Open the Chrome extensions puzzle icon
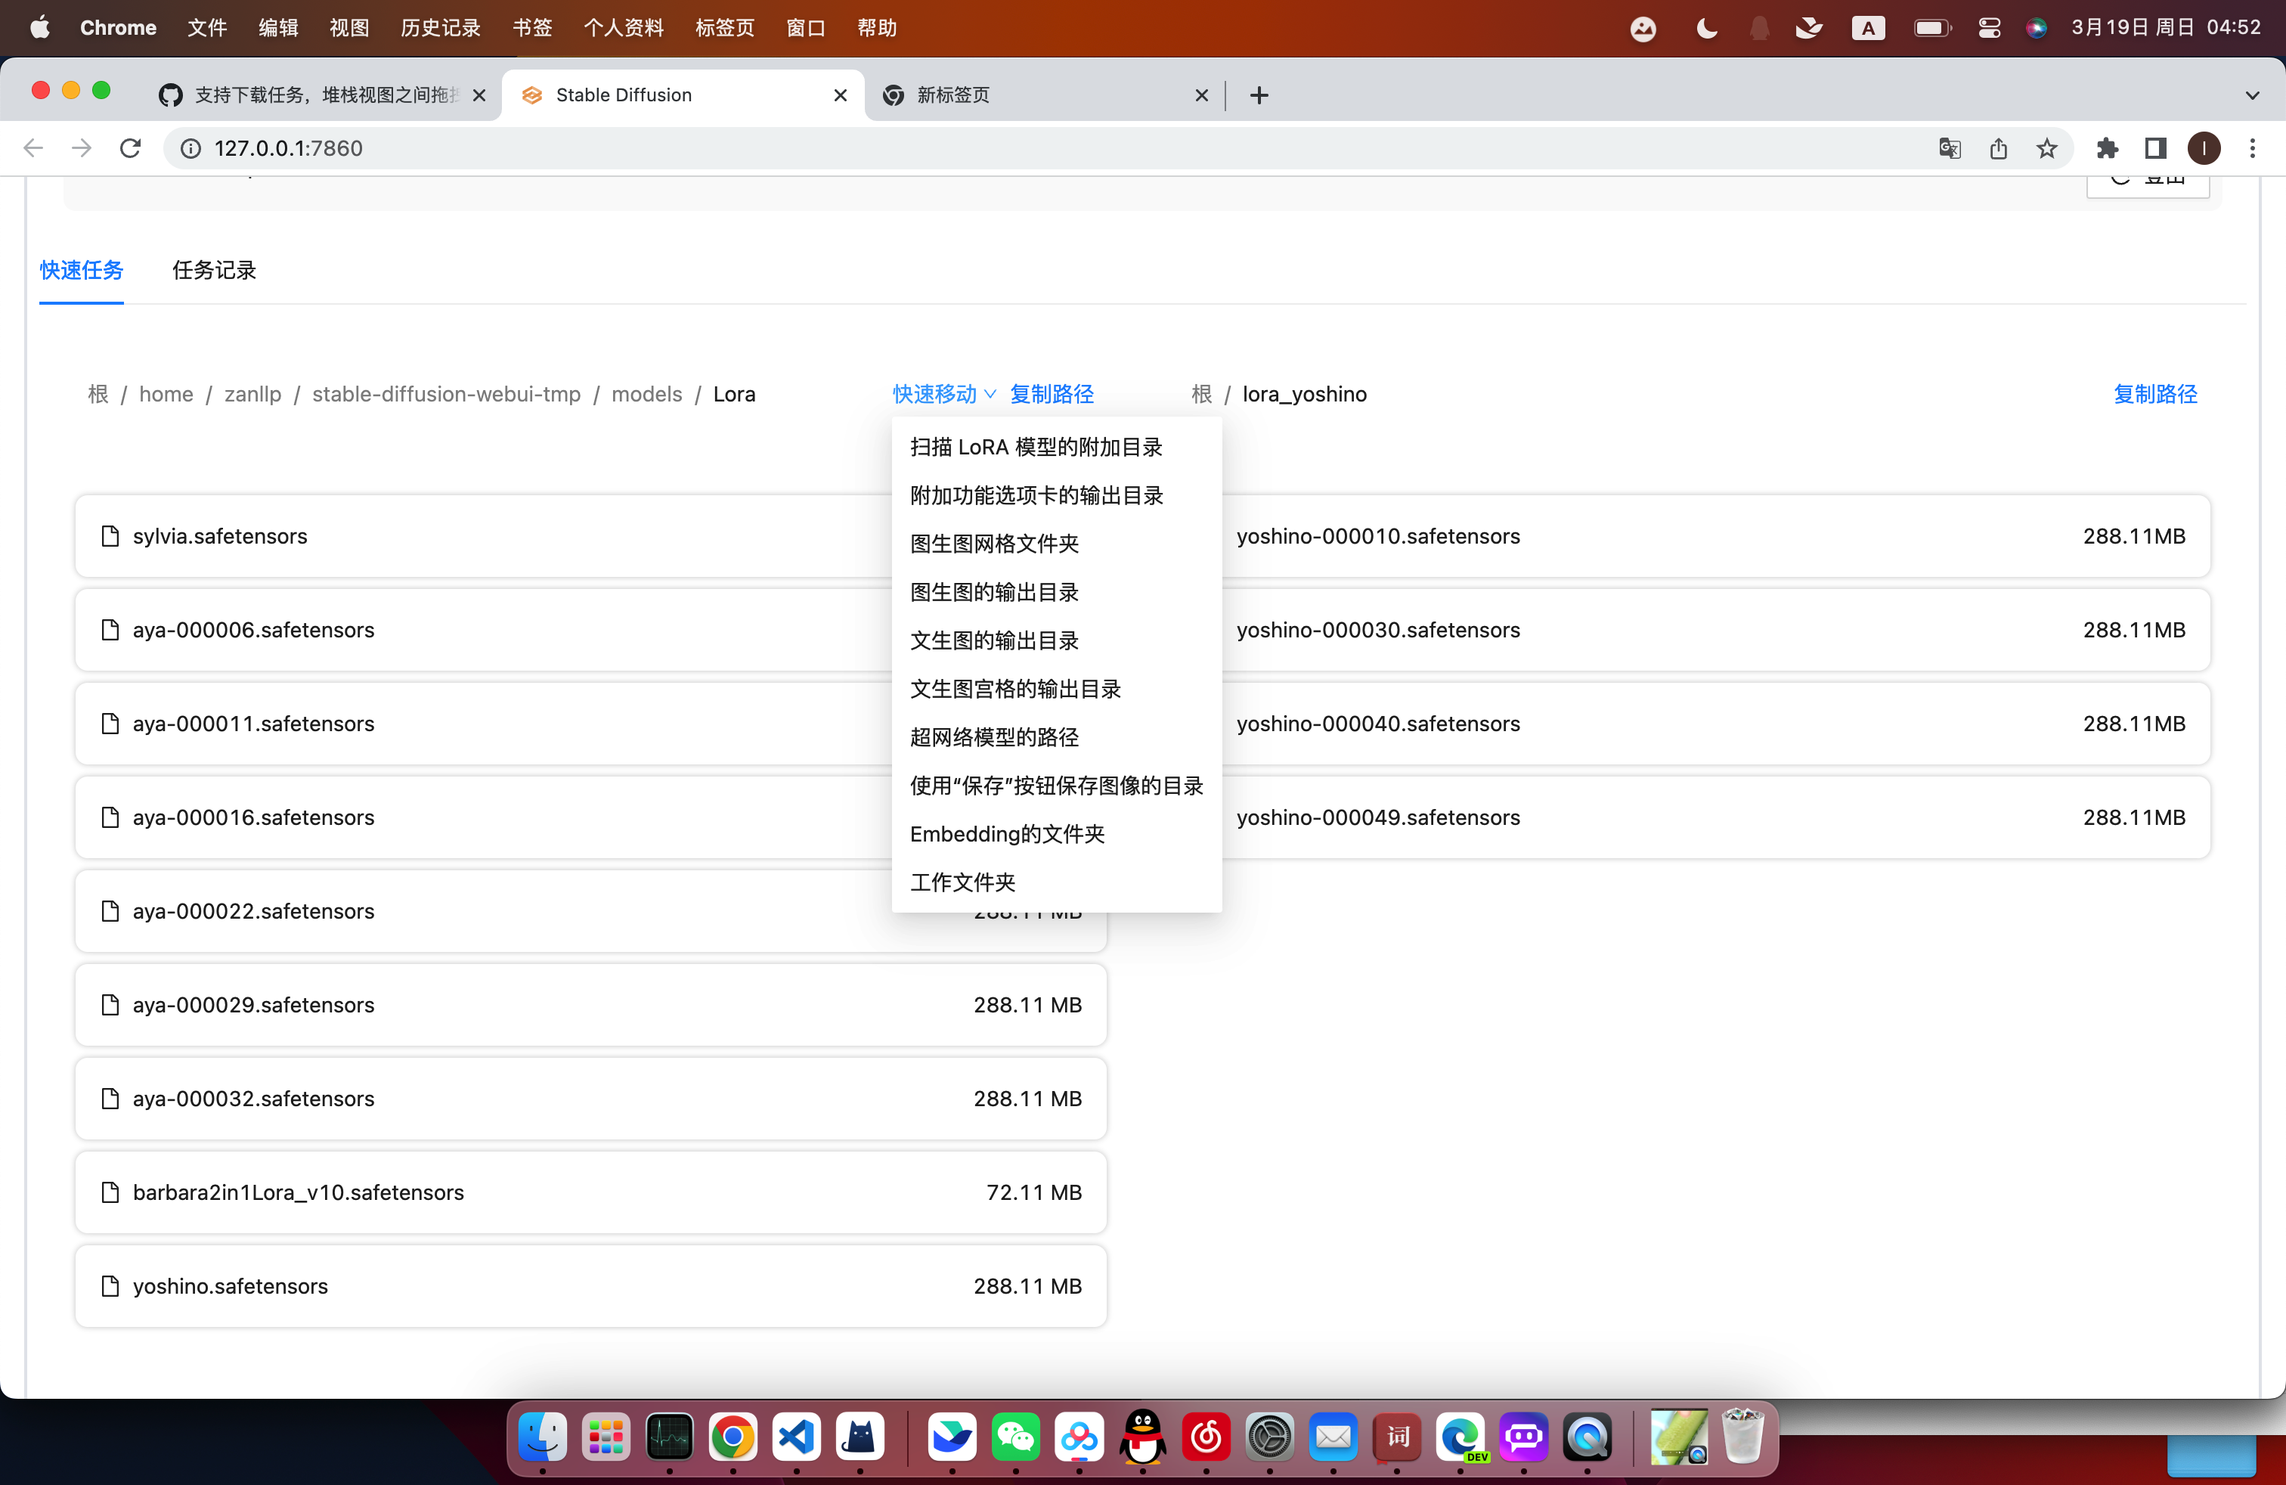The height and width of the screenshot is (1485, 2286). click(2108, 148)
